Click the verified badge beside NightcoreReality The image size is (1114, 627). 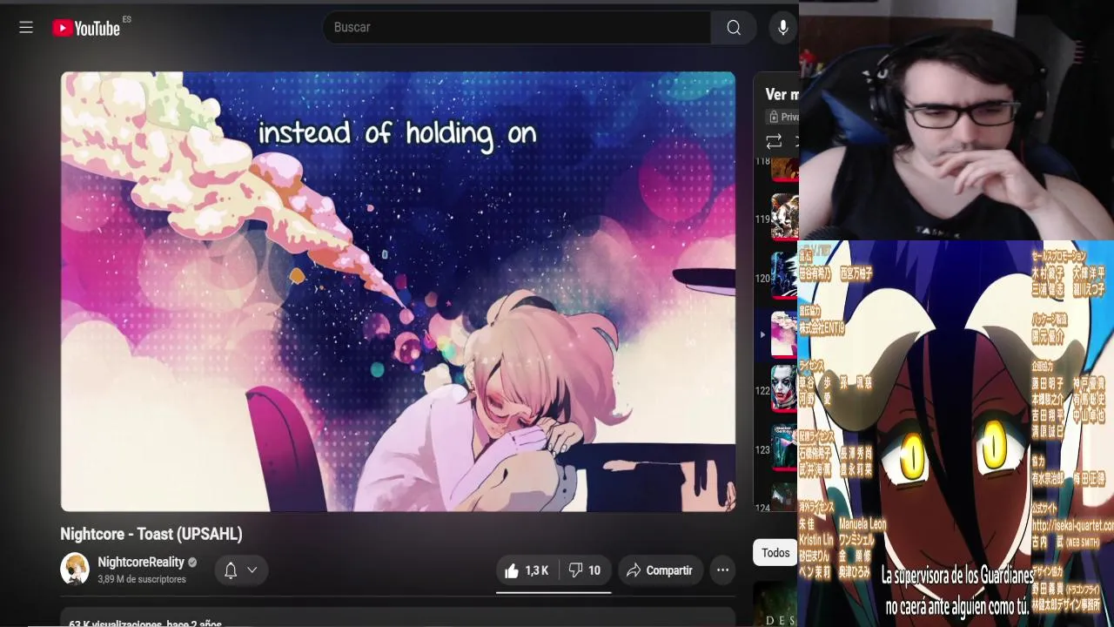[x=192, y=563]
